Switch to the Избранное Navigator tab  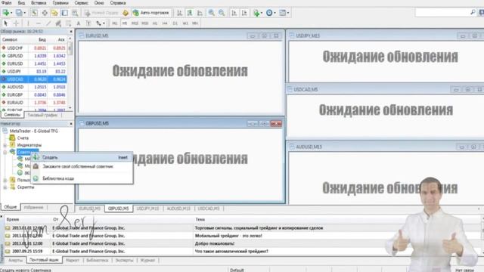tap(33, 207)
